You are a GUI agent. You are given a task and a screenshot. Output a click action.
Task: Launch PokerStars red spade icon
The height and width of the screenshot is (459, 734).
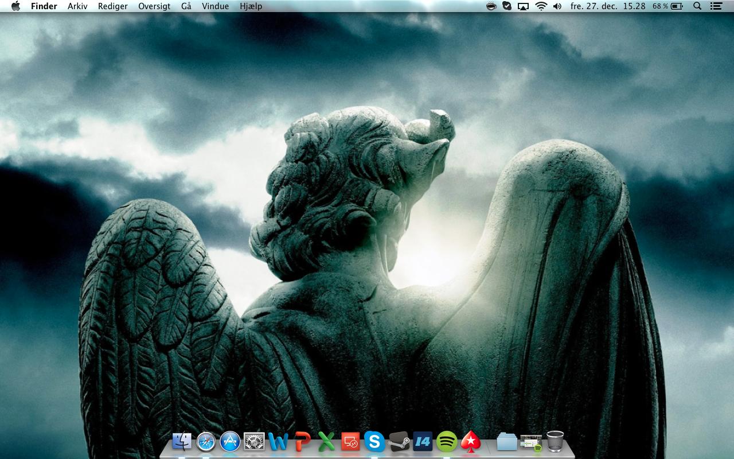471,441
